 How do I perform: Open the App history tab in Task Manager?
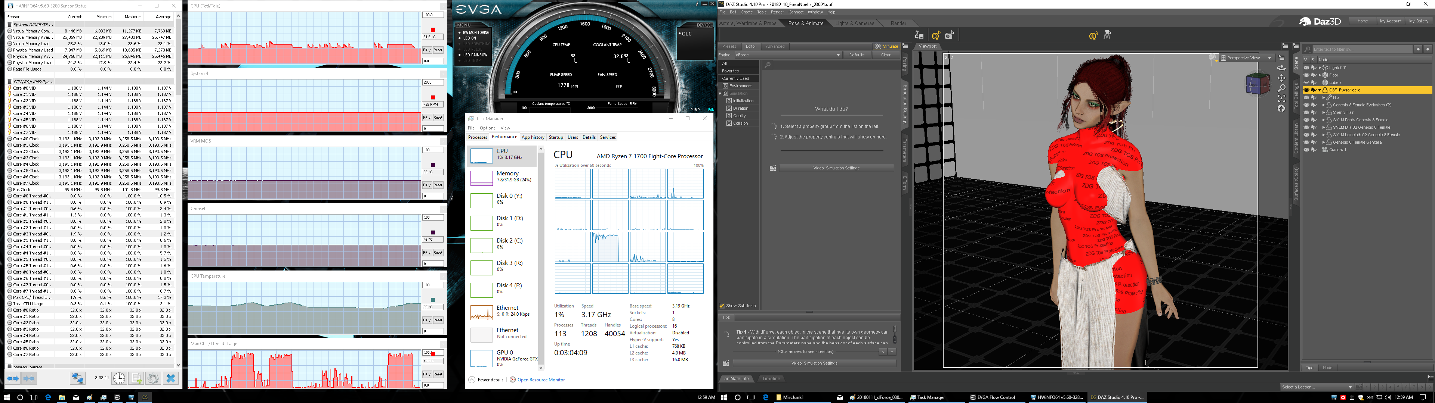533,137
